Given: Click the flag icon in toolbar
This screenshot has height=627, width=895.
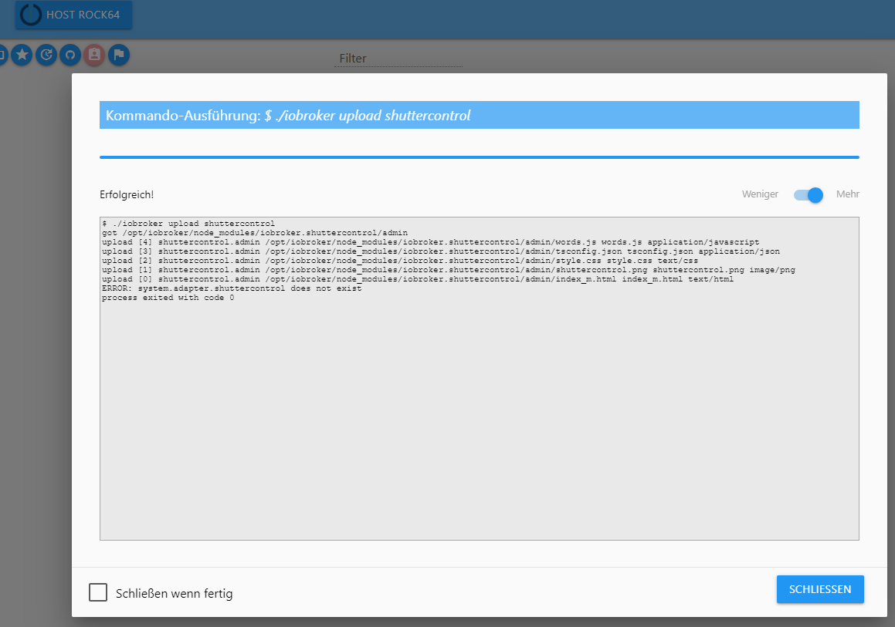Looking at the screenshot, I should pyautogui.click(x=119, y=55).
